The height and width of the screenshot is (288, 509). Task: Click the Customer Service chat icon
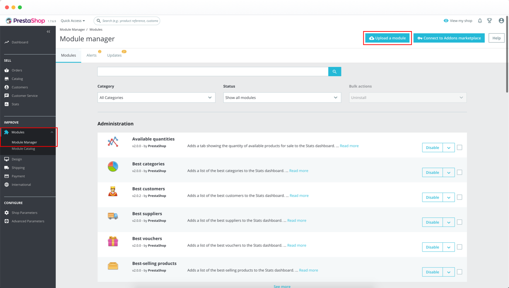point(7,96)
